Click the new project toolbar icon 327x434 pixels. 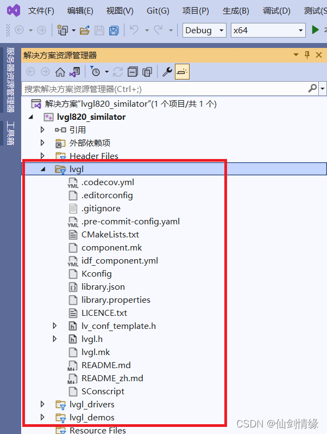pyautogui.click(x=62, y=30)
